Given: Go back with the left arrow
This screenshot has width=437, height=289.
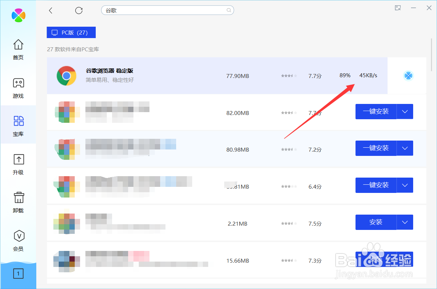Looking at the screenshot, I should pos(51,11).
